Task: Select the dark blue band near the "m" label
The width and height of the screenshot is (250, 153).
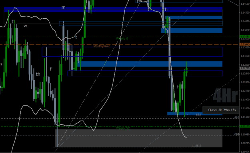Action: 113,10
